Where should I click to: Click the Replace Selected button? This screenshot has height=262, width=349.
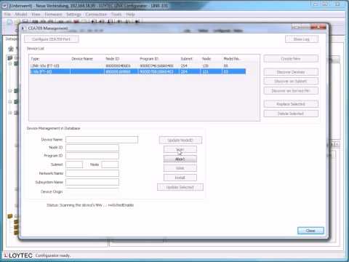coord(291,104)
